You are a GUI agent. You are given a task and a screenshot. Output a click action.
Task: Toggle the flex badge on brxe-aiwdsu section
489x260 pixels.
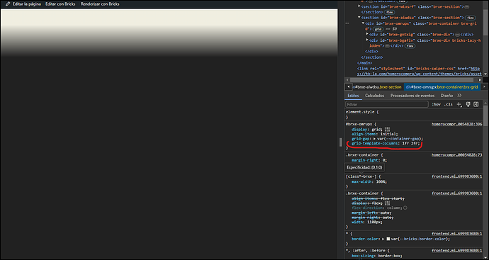[471, 18]
